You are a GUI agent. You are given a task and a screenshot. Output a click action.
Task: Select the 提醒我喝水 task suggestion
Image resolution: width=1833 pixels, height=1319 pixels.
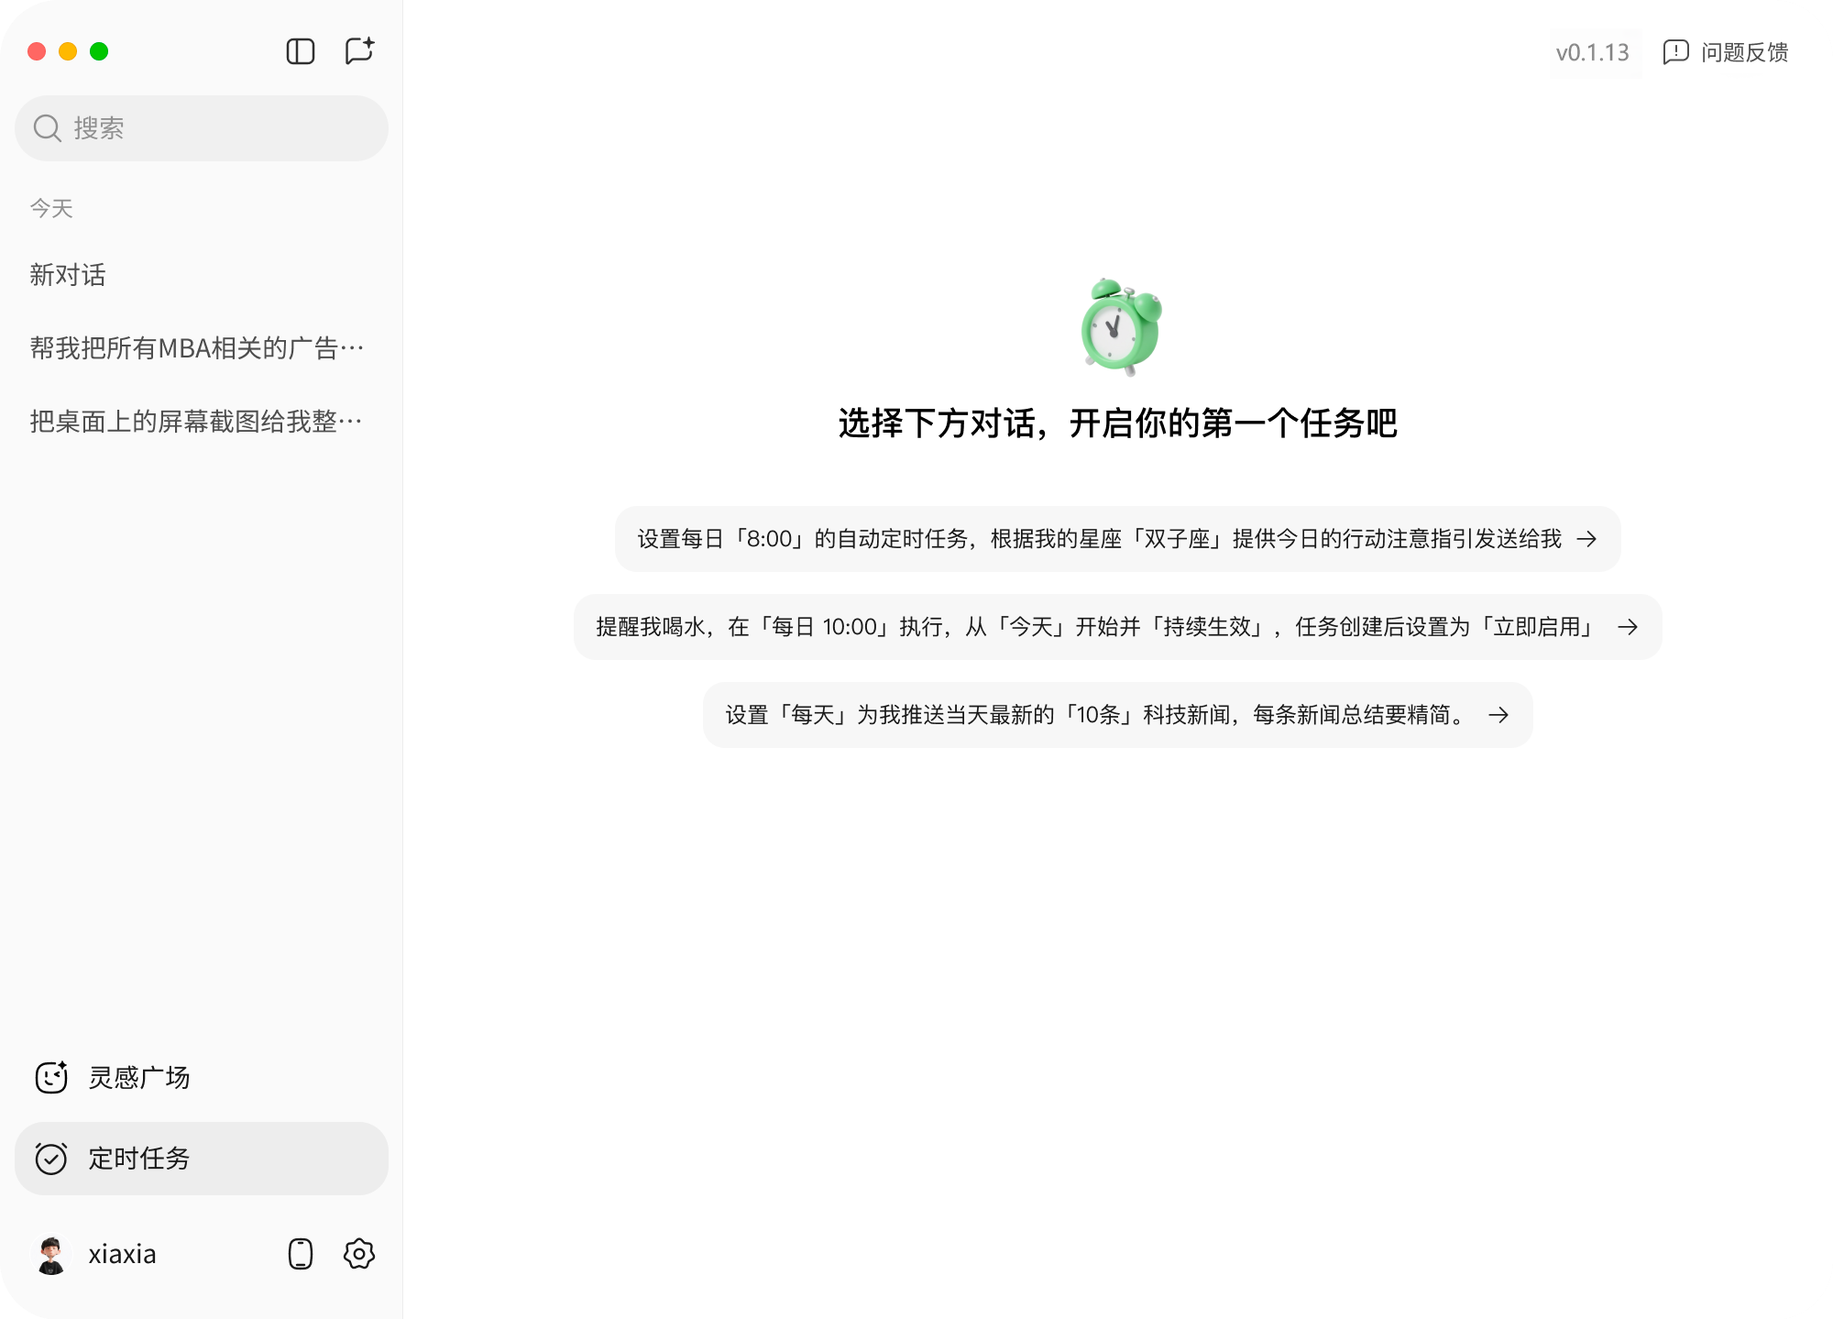click(x=1095, y=627)
